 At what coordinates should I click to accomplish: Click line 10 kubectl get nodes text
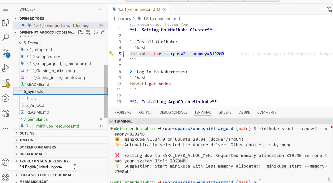(150, 84)
